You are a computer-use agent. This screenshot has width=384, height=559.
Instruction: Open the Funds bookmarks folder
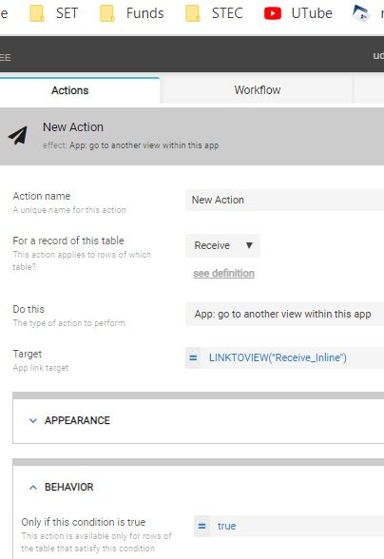click(131, 13)
